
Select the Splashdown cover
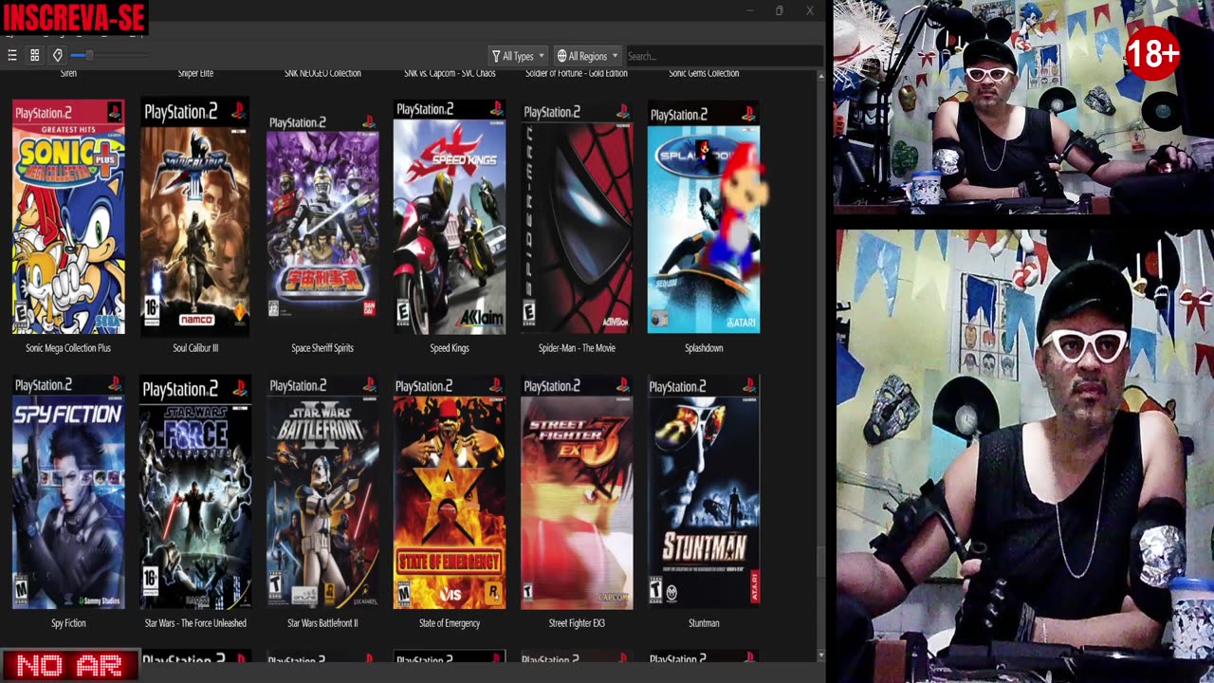click(704, 217)
